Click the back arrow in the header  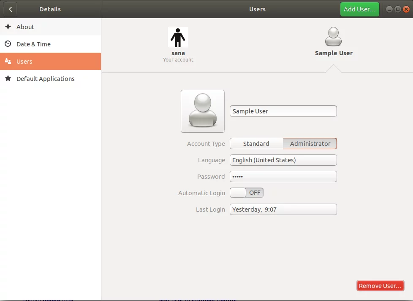coord(10,9)
